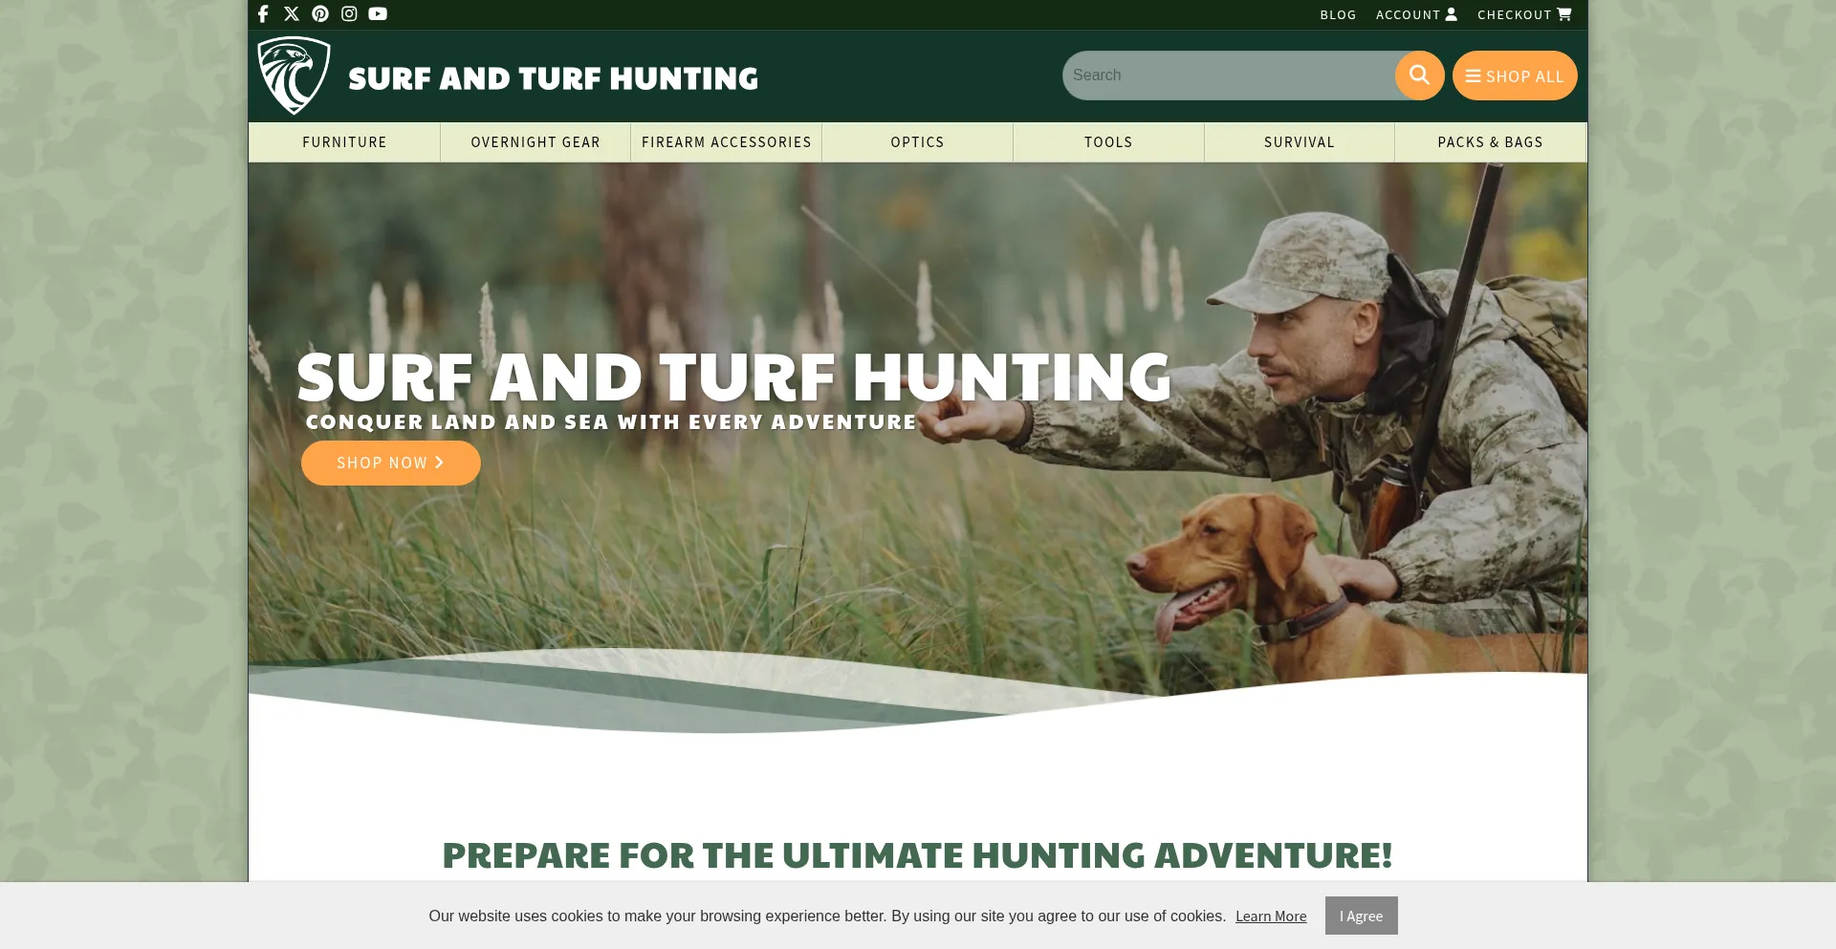Viewport: 1836px width, 949px height.
Task: Open the Optics menu item
Action: click(917, 142)
